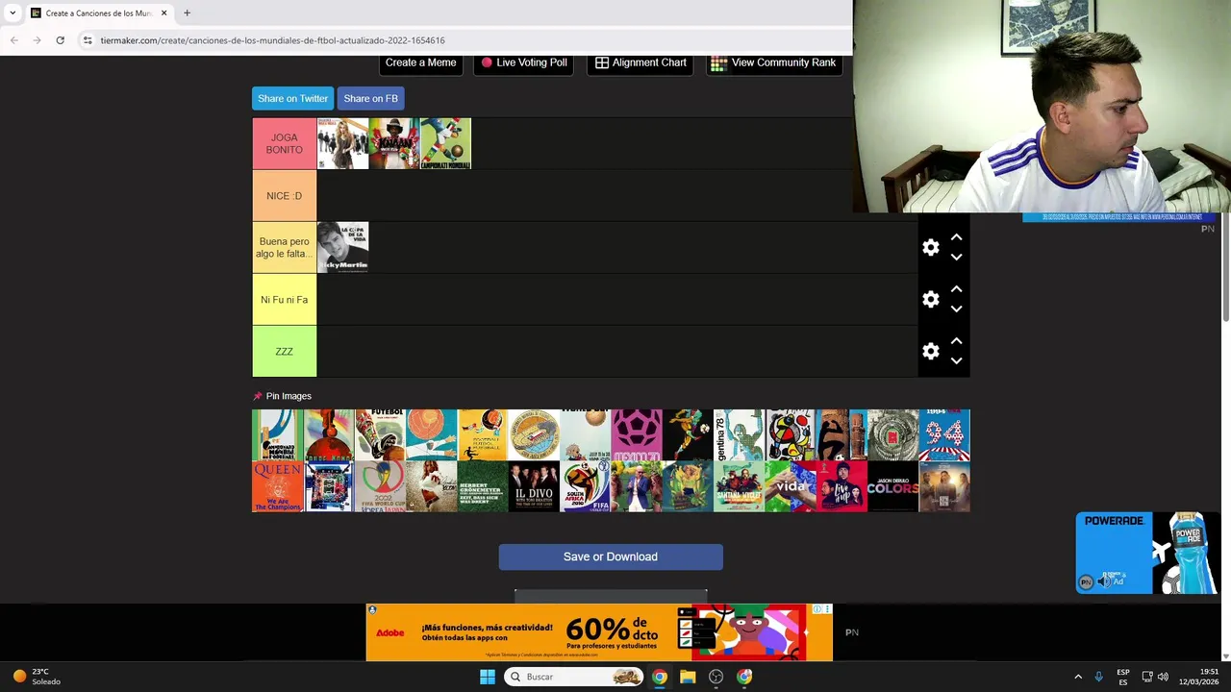Click the taskbar Buscar search box
This screenshot has width=1231, height=692.
tap(574, 677)
